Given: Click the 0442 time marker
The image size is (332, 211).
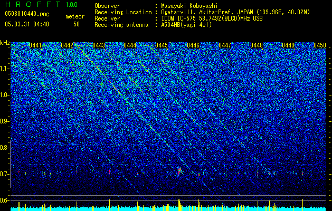Looking at the screenshot, I should point(67,45).
